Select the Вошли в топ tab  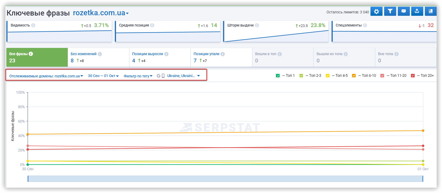[283, 57]
